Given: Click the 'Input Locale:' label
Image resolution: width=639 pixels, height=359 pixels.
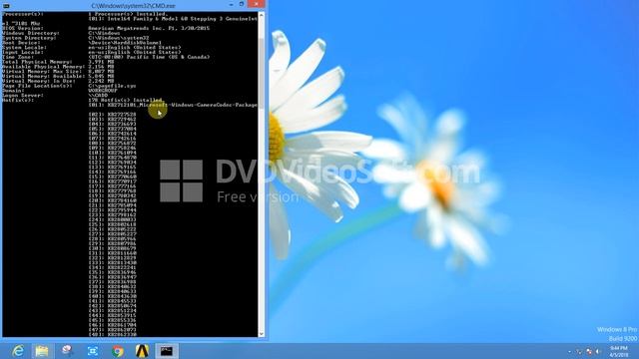Looking at the screenshot, I should click(x=22, y=52).
